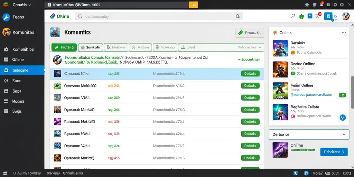Click the Dpeanab Mobio9) row icon
This screenshot has height=177, width=354.
click(x=57, y=110)
